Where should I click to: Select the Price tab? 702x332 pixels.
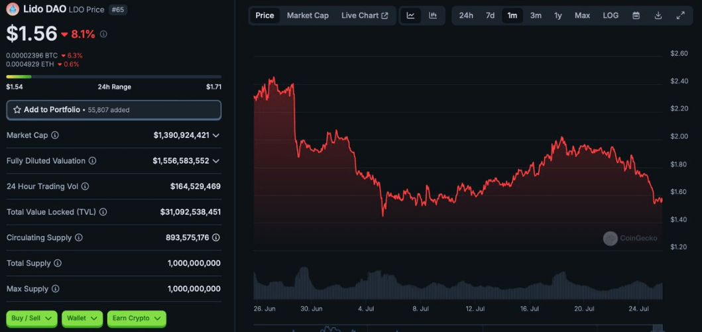tap(264, 16)
